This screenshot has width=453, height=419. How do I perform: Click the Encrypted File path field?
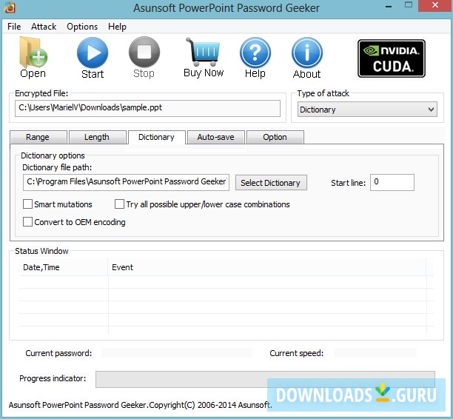click(x=147, y=108)
